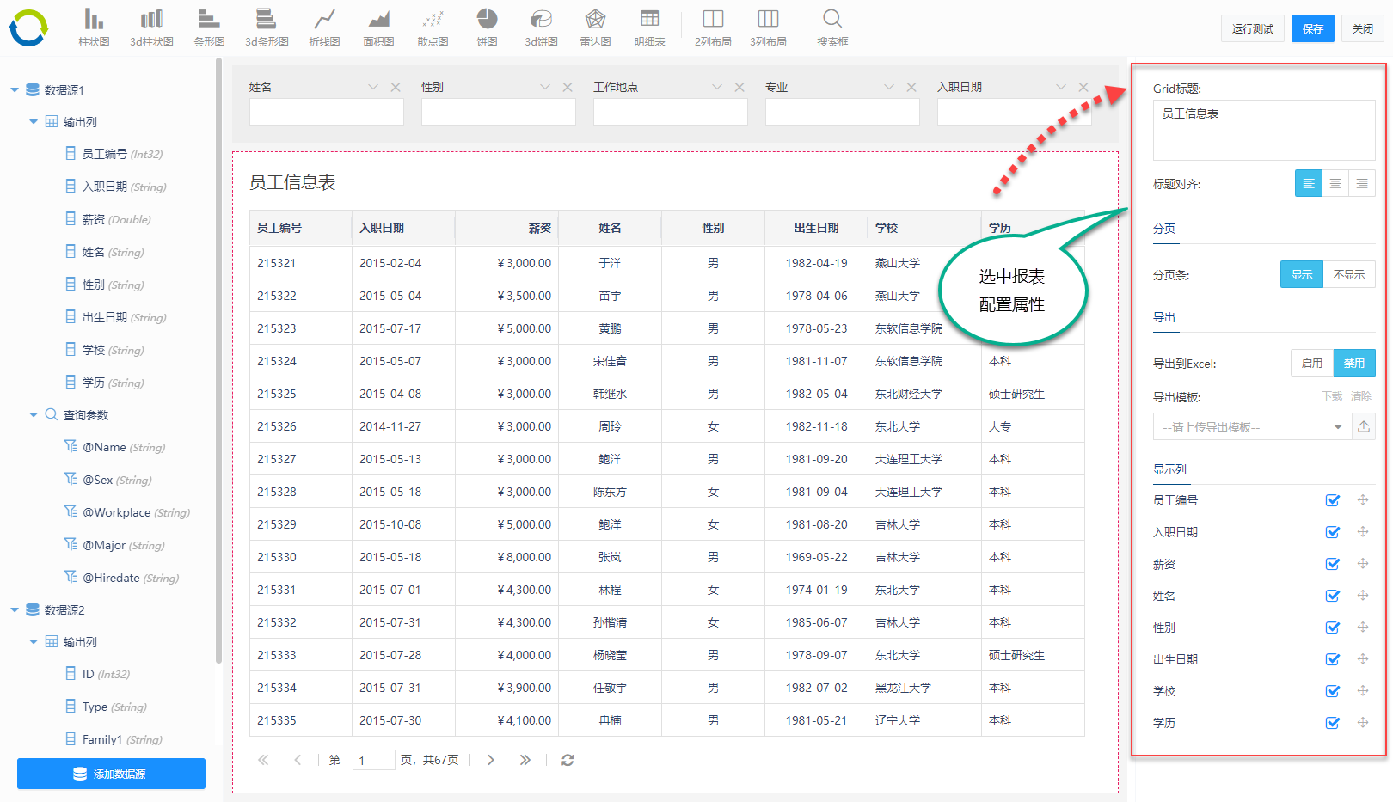
Task: Uncheck the 学历 display column
Action: pyautogui.click(x=1333, y=723)
